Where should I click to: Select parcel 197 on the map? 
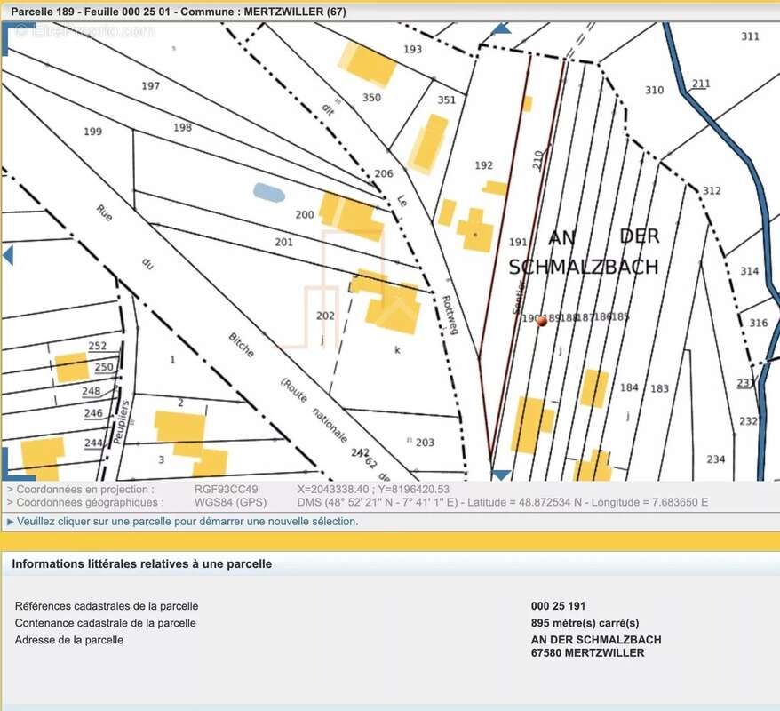click(x=150, y=85)
